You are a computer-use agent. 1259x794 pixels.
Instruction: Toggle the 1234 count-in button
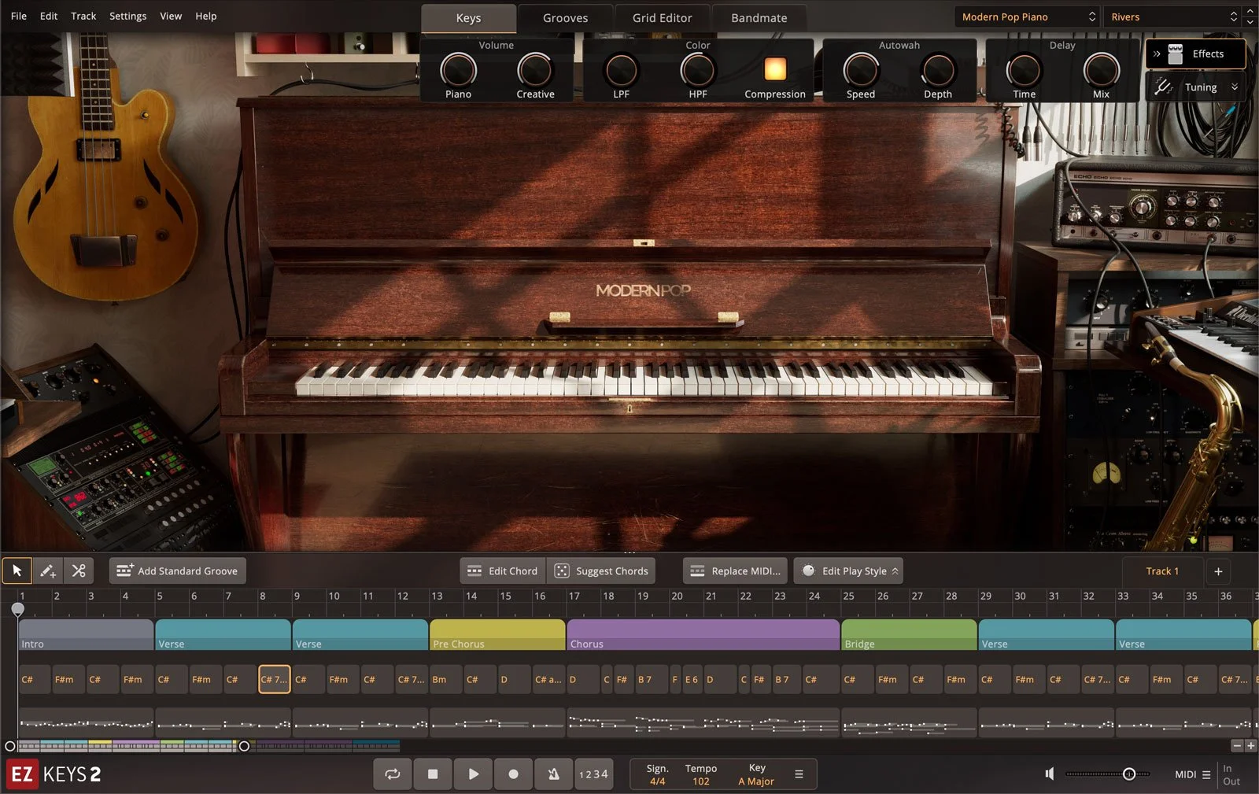point(593,774)
